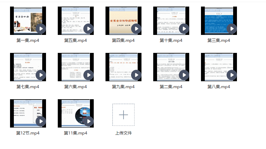The height and width of the screenshot is (149, 266).
Task: Click the 第十集.mp4 file name
Action: [171, 40]
